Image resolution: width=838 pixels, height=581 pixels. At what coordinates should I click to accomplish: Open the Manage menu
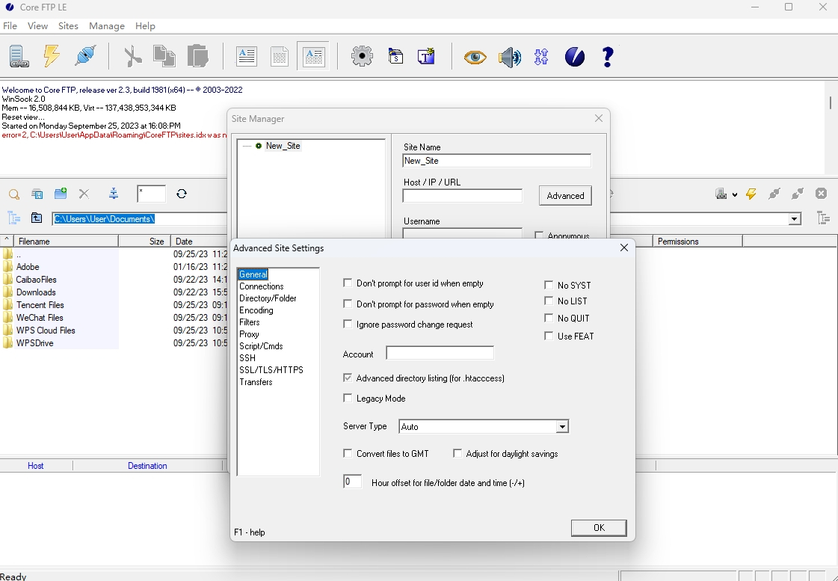tap(107, 25)
